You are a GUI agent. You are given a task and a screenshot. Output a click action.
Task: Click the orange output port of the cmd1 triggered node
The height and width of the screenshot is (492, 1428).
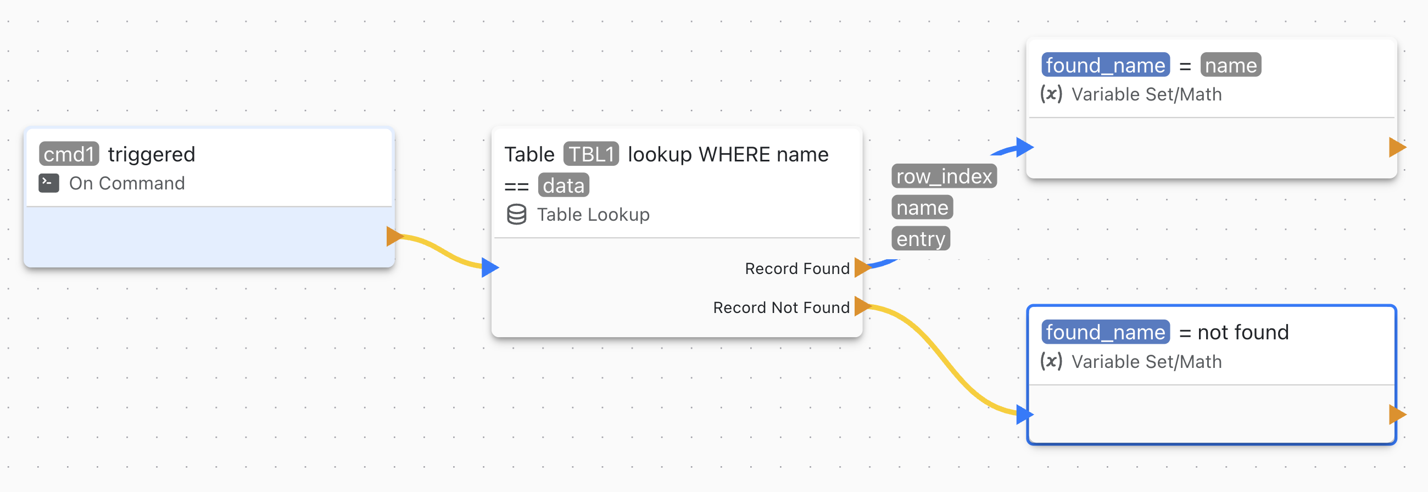pos(395,236)
